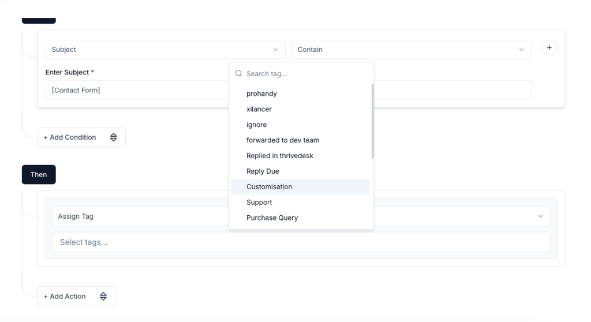Choose the Reply Due tag
This screenshot has width=591, height=322.
(x=263, y=171)
